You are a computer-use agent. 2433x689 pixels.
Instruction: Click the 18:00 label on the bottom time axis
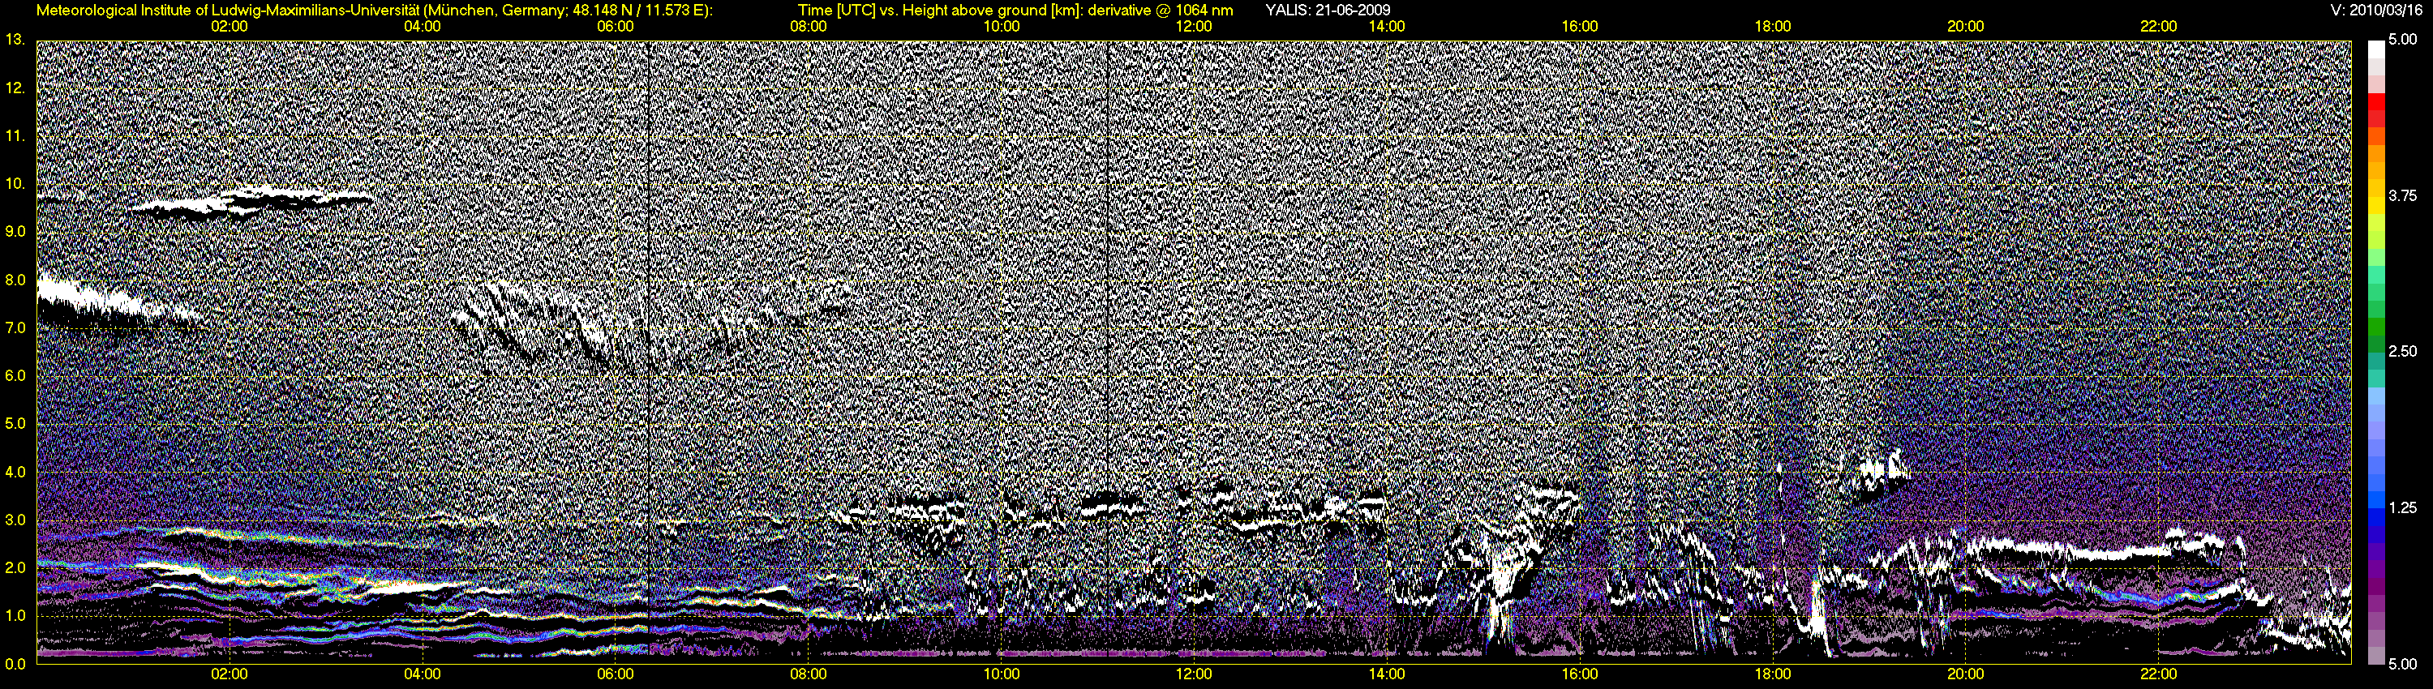(1773, 674)
